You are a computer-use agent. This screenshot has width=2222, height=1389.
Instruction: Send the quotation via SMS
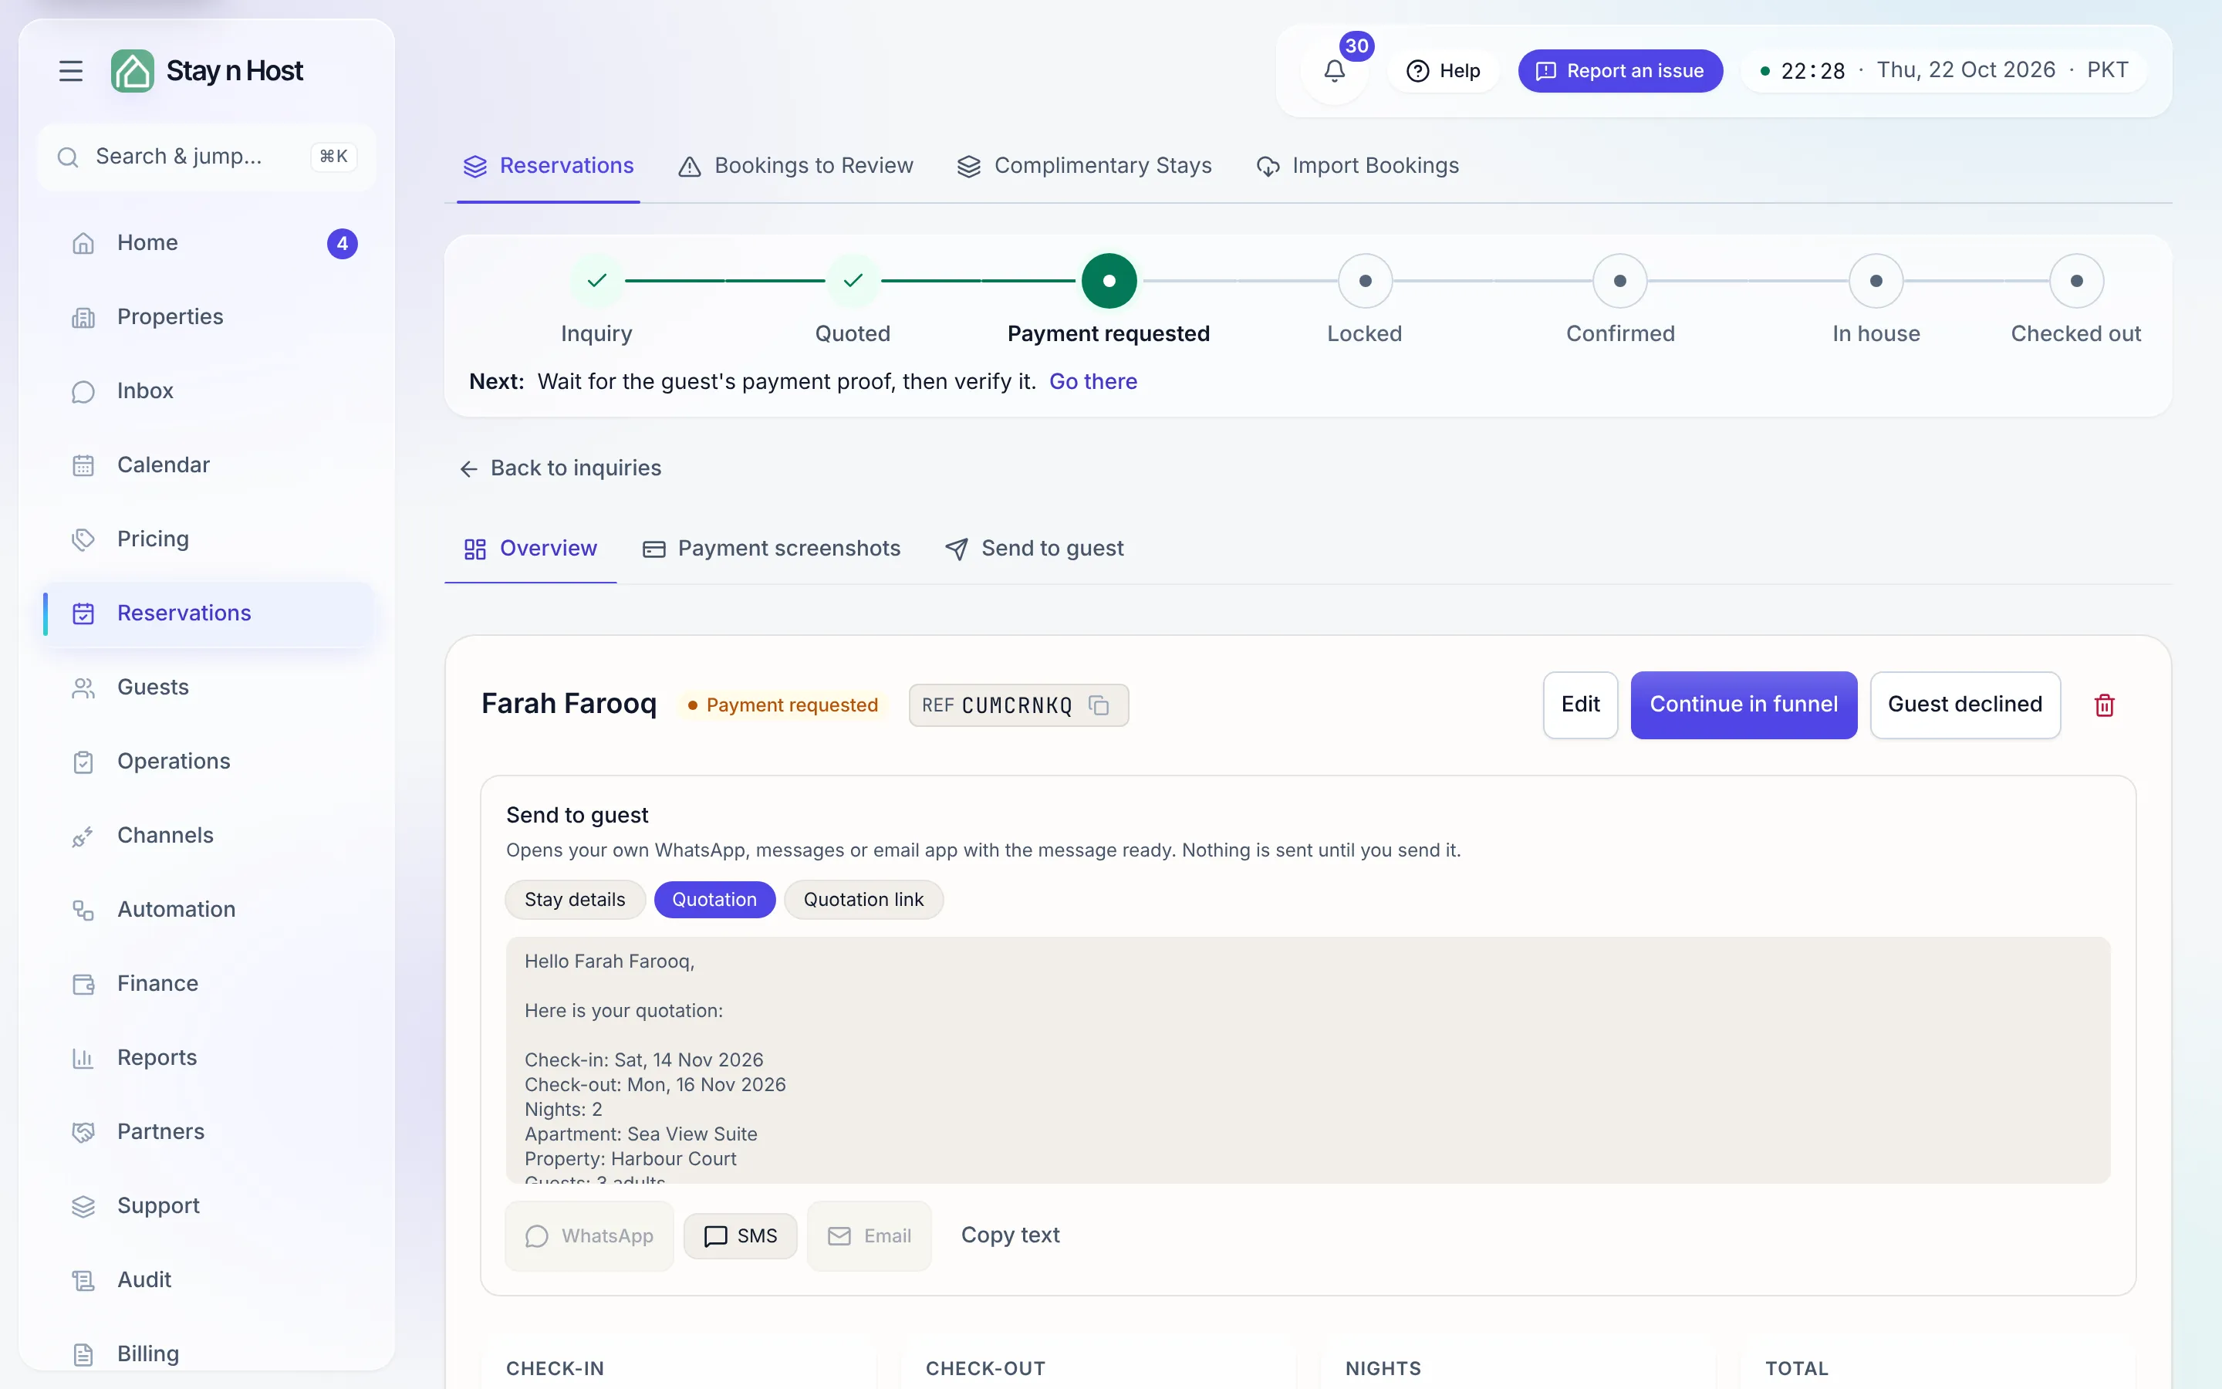(740, 1235)
